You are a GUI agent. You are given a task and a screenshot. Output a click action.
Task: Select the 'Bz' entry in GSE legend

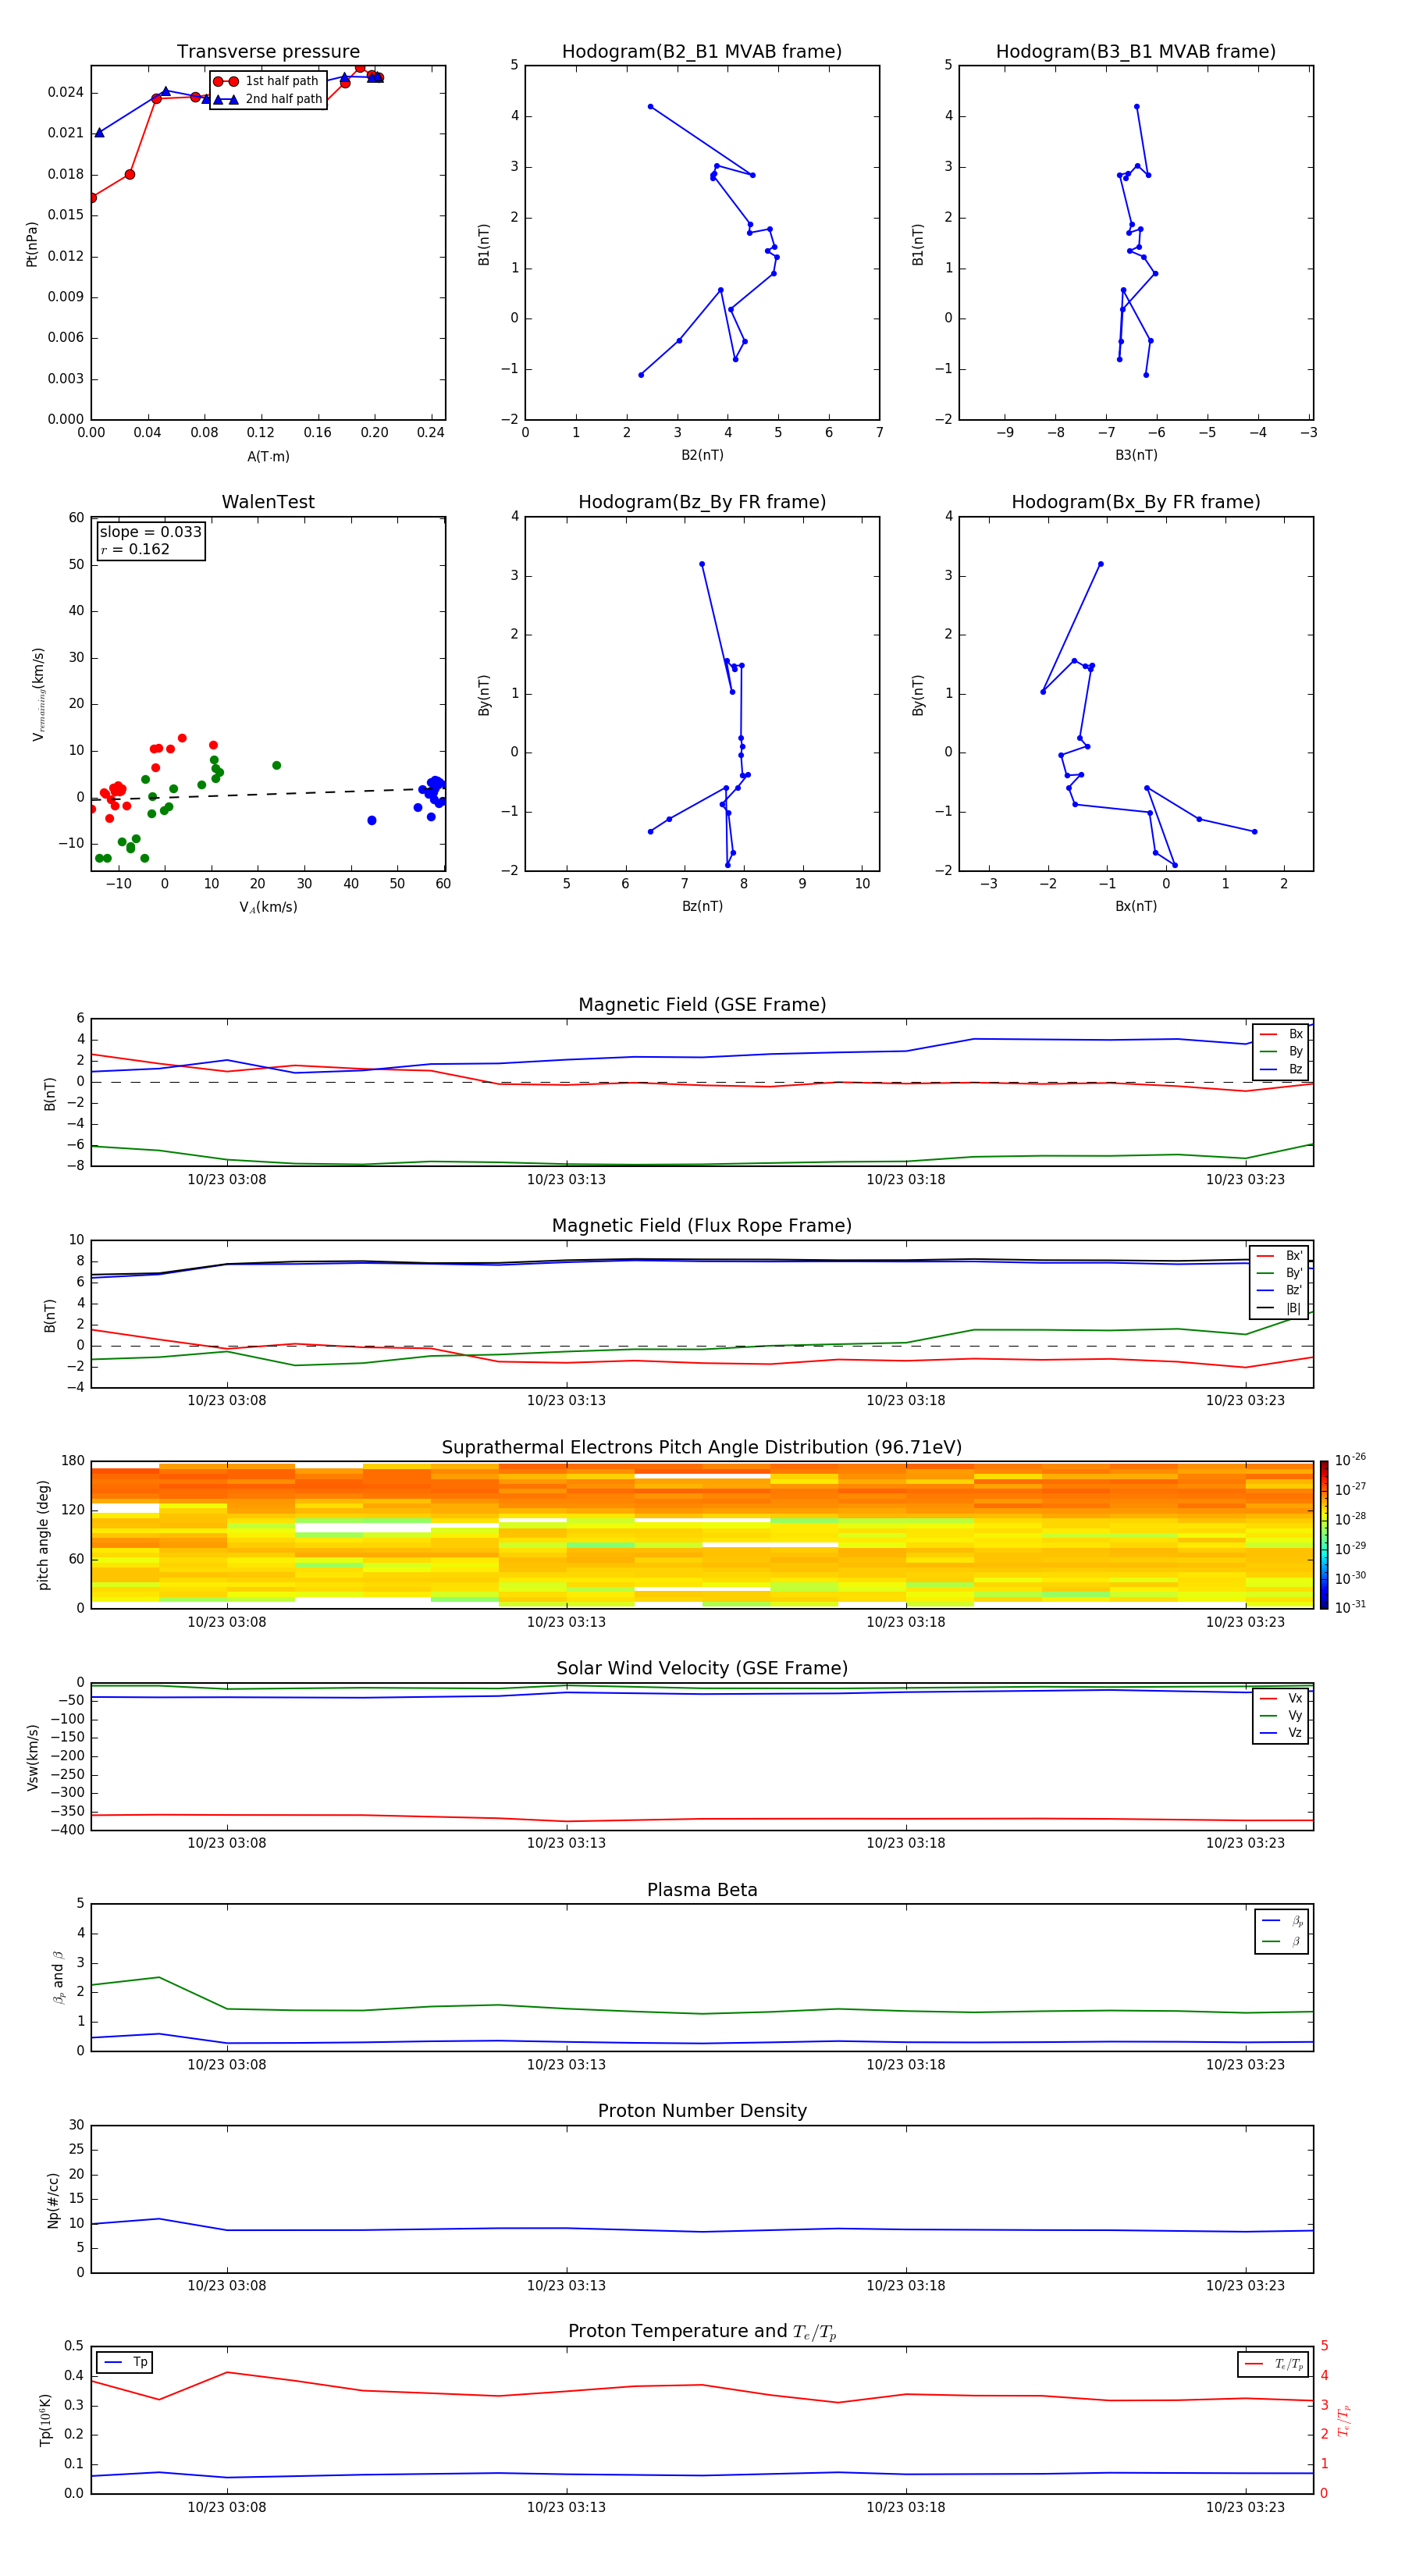1281,1070
